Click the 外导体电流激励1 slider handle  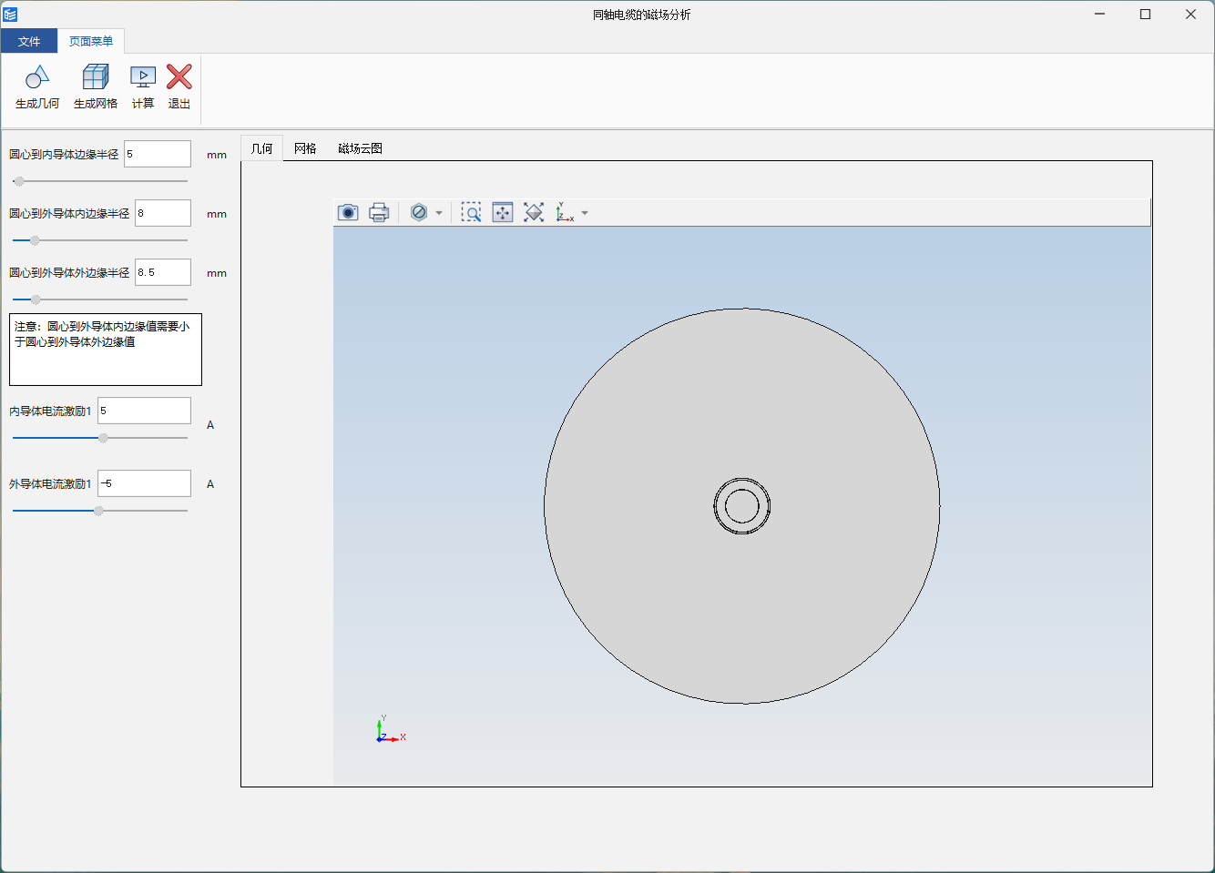point(98,511)
